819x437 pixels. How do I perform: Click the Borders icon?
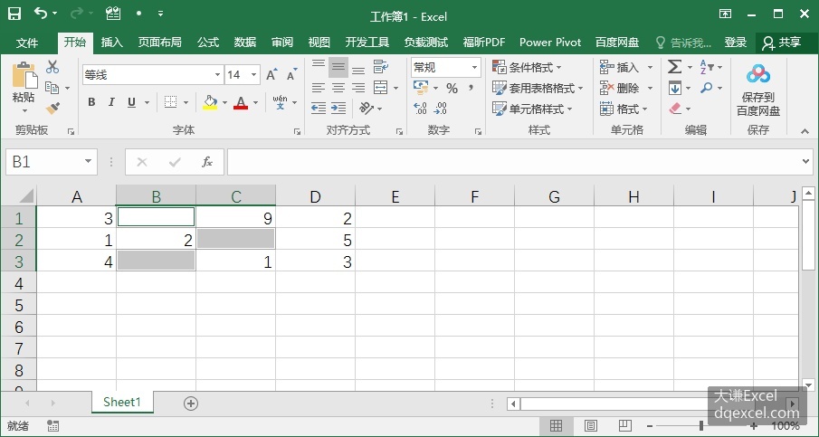[170, 102]
